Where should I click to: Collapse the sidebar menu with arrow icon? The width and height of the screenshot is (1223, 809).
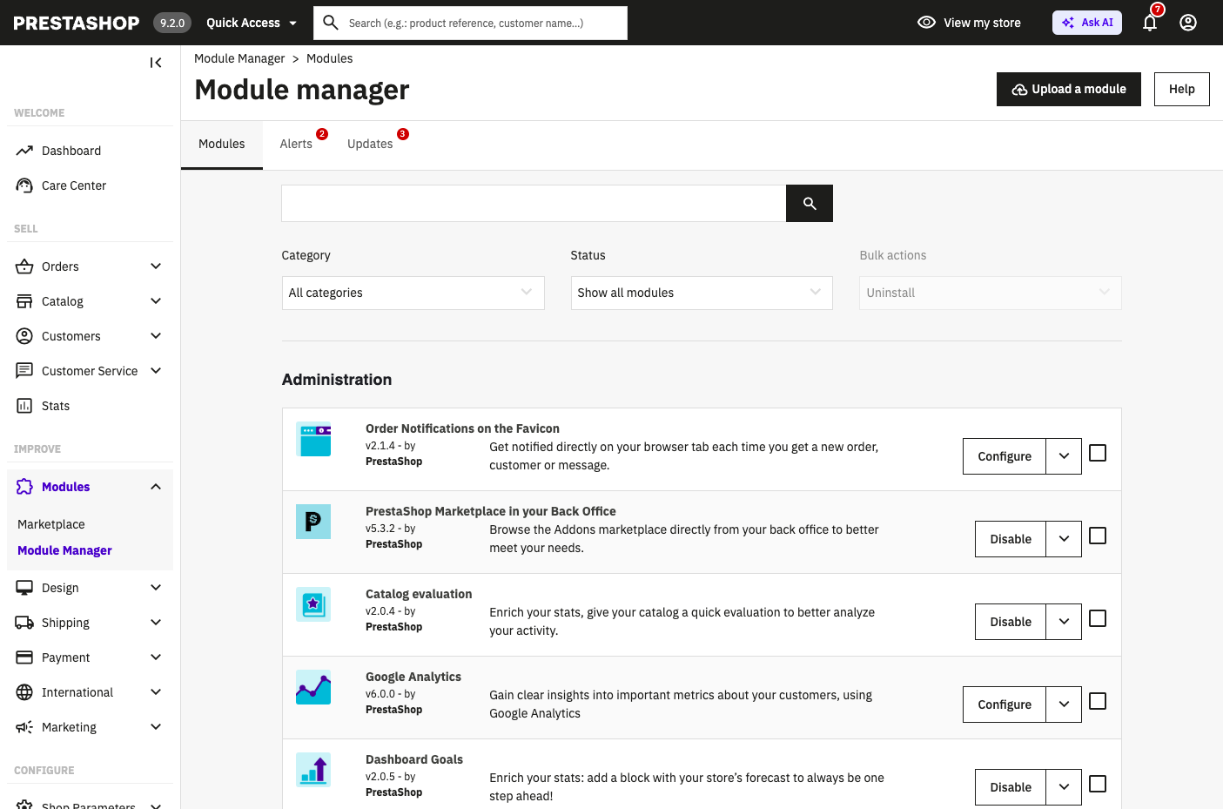point(156,63)
